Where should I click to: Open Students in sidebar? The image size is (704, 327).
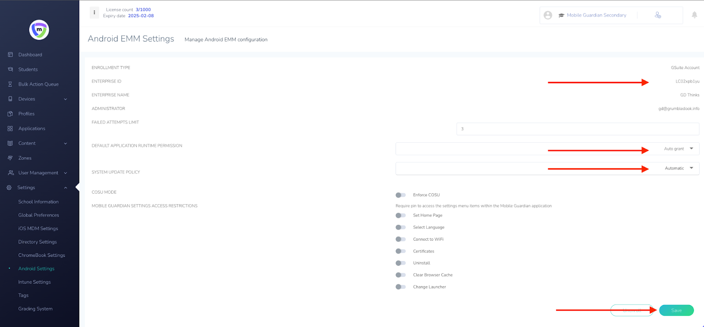click(28, 70)
